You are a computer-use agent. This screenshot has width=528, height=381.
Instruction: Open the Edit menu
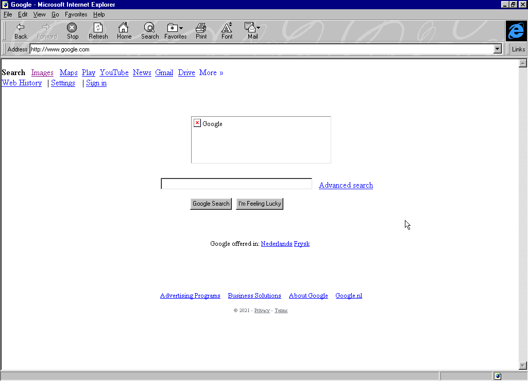[23, 14]
